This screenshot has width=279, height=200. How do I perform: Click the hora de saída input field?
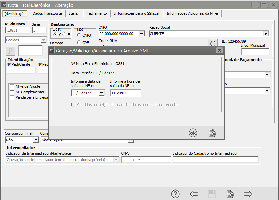(125, 93)
